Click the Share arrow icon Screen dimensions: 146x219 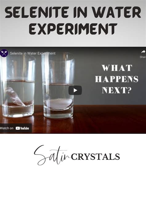point(143,52)
